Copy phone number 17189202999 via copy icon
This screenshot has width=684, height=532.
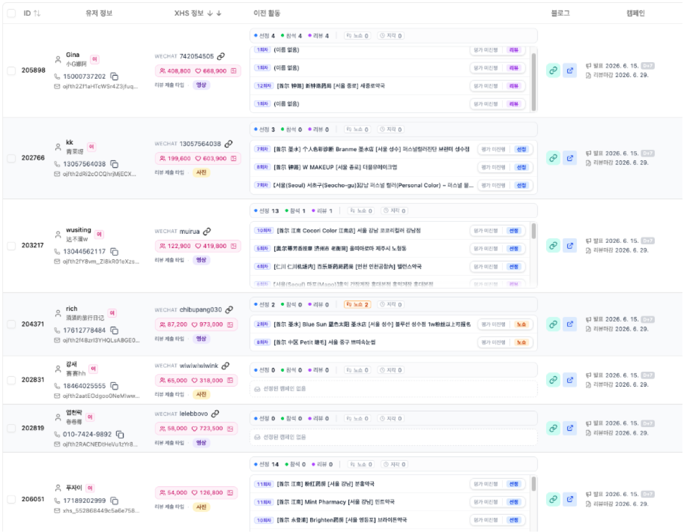(x=114, y=501)
